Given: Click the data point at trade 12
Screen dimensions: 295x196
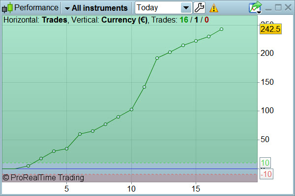Looking at the screenshot, I should point(157,58).
